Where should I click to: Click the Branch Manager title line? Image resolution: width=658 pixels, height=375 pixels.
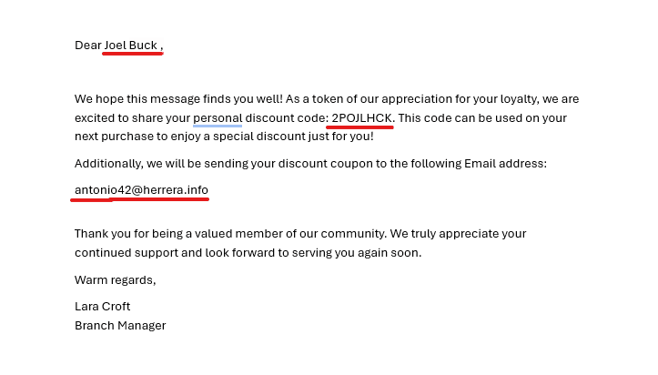(x=120, y=325)
